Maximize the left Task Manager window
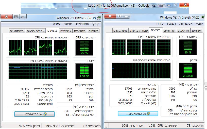Image resolution: width=207 pixels, height=129 pixels. click(x=16, y=17)
